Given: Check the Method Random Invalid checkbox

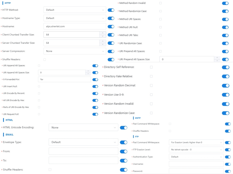Looking at the screenshot, I should point(161,3).
